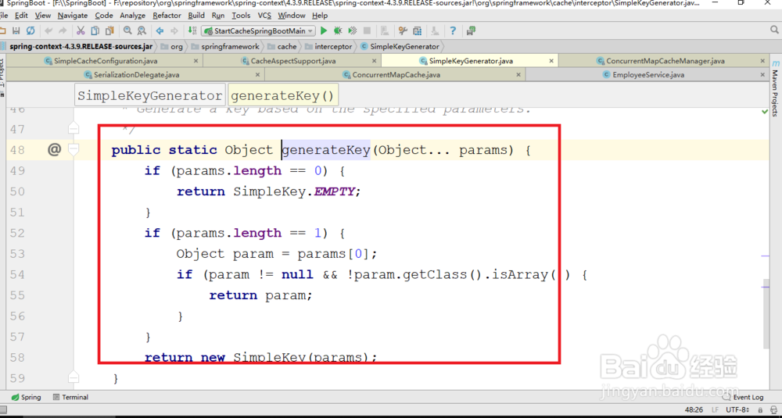Open the Navigate menu
The width and height of the screenshot is (782, 418).
tap(72, 16)
